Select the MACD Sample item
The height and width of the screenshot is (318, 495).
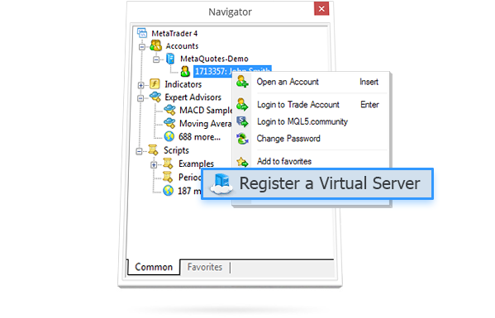[x=206, y=110]
